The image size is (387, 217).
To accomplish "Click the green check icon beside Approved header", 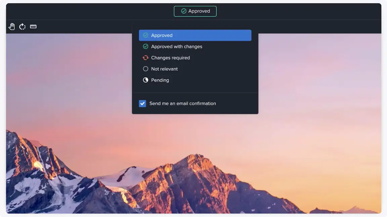I will pos(183,11).
